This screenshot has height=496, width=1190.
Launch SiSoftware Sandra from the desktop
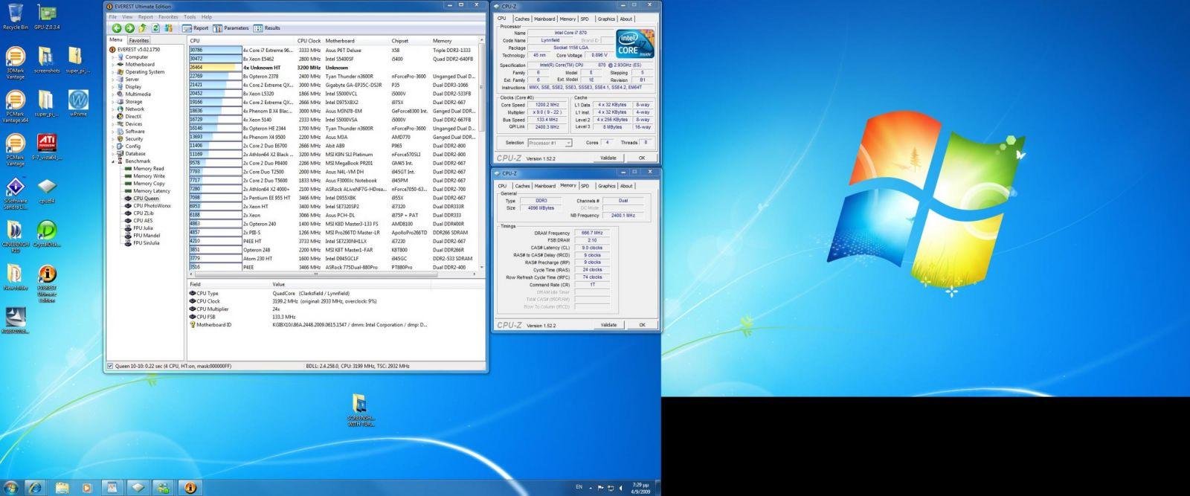(x=15, y=192)
